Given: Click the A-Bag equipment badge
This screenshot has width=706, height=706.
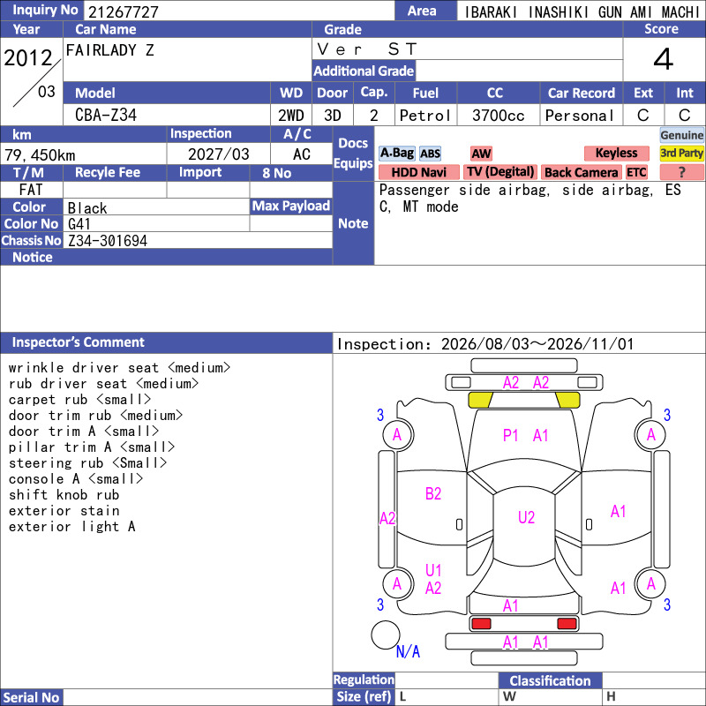Looking at the screenshot, I should point(396,153).
